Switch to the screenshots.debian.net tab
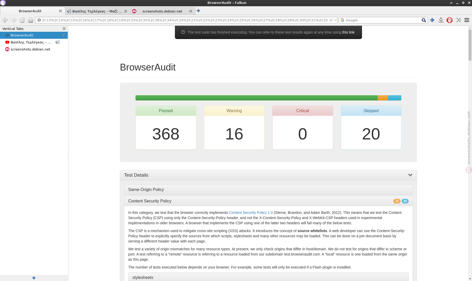This screenshot has height=281, width=472. tap(162, 11)
